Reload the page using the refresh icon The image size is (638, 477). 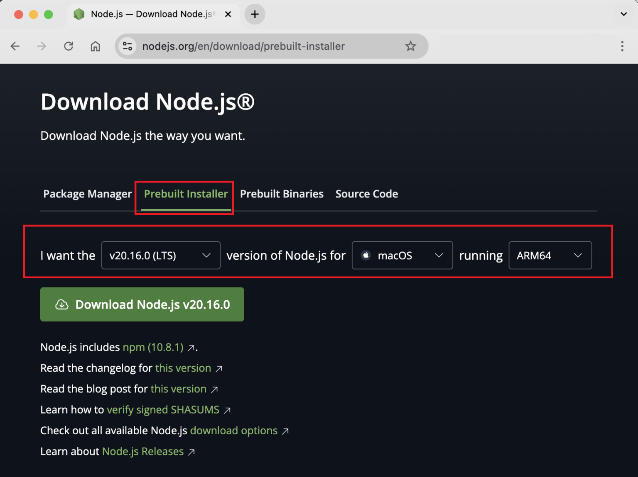(x=69, y=46)
